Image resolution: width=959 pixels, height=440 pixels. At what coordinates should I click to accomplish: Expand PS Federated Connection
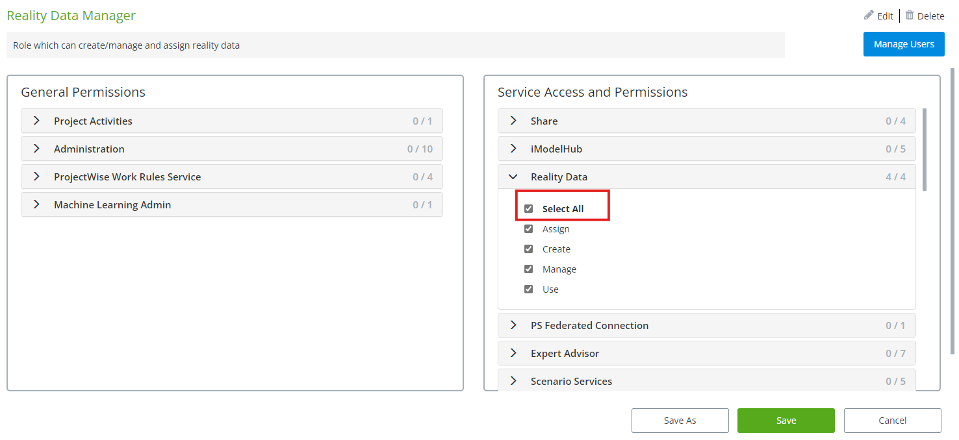(x=514, y=325)
